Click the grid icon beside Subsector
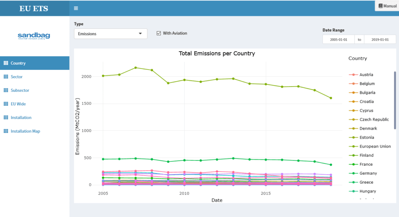Screen dimensions: 399x217 pyautogui.click(x=6, y=90)
